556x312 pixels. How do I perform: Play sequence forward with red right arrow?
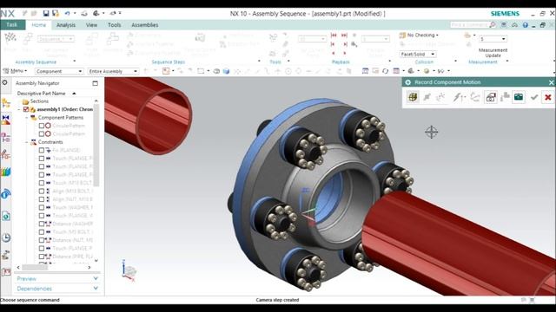(x=345, y=53)
